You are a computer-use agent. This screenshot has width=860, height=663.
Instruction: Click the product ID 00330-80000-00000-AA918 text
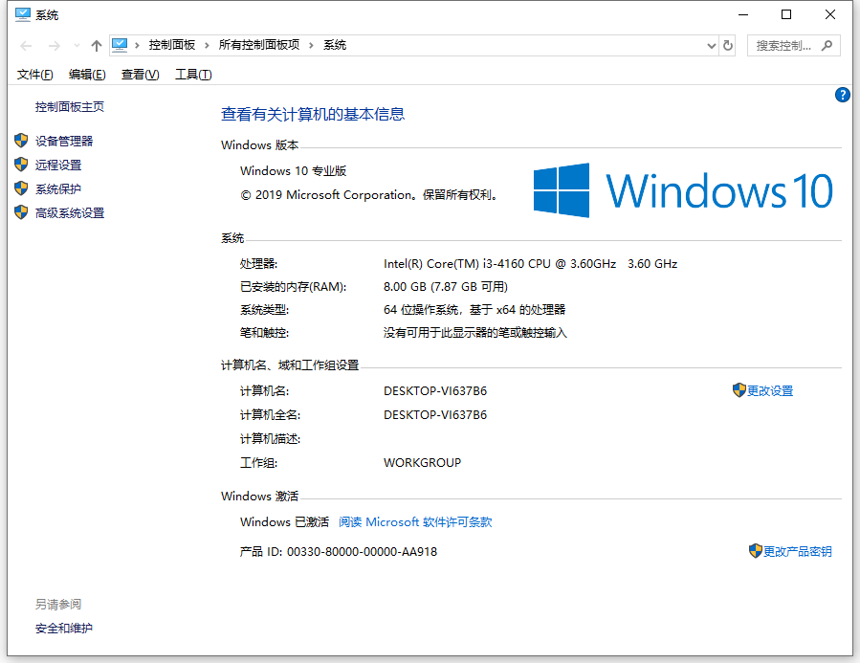tap(362, 552)
